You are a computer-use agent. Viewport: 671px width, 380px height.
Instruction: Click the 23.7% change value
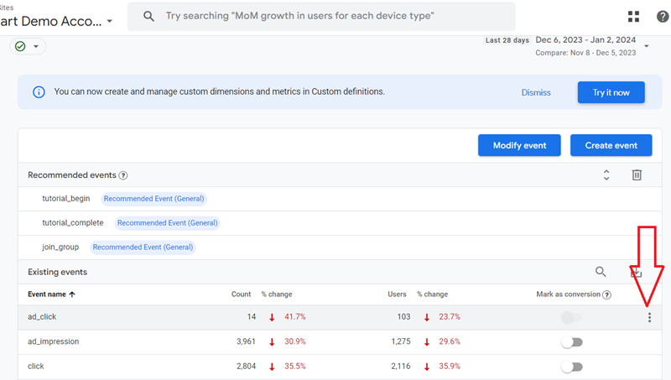click(x=450, y=317)
